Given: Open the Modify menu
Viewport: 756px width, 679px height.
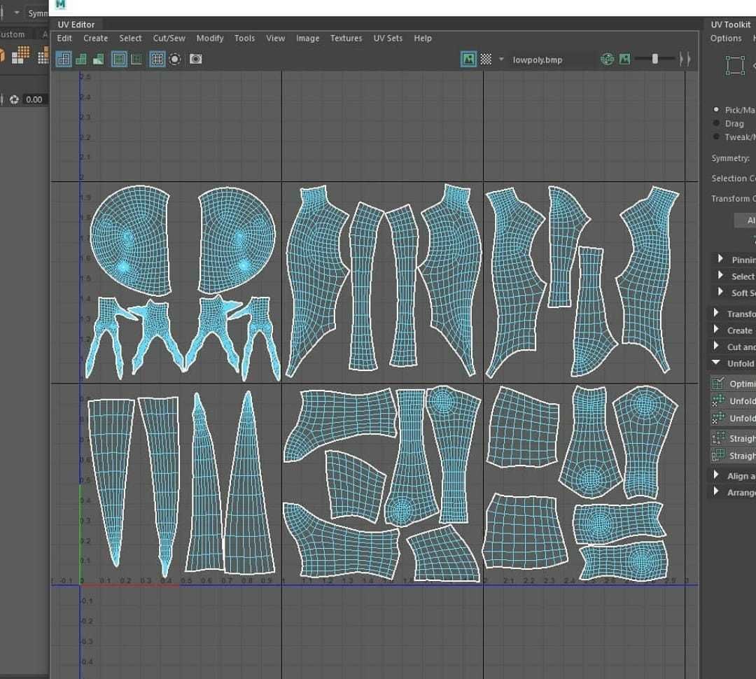Looking at the screenshot, I should [210, 38].
